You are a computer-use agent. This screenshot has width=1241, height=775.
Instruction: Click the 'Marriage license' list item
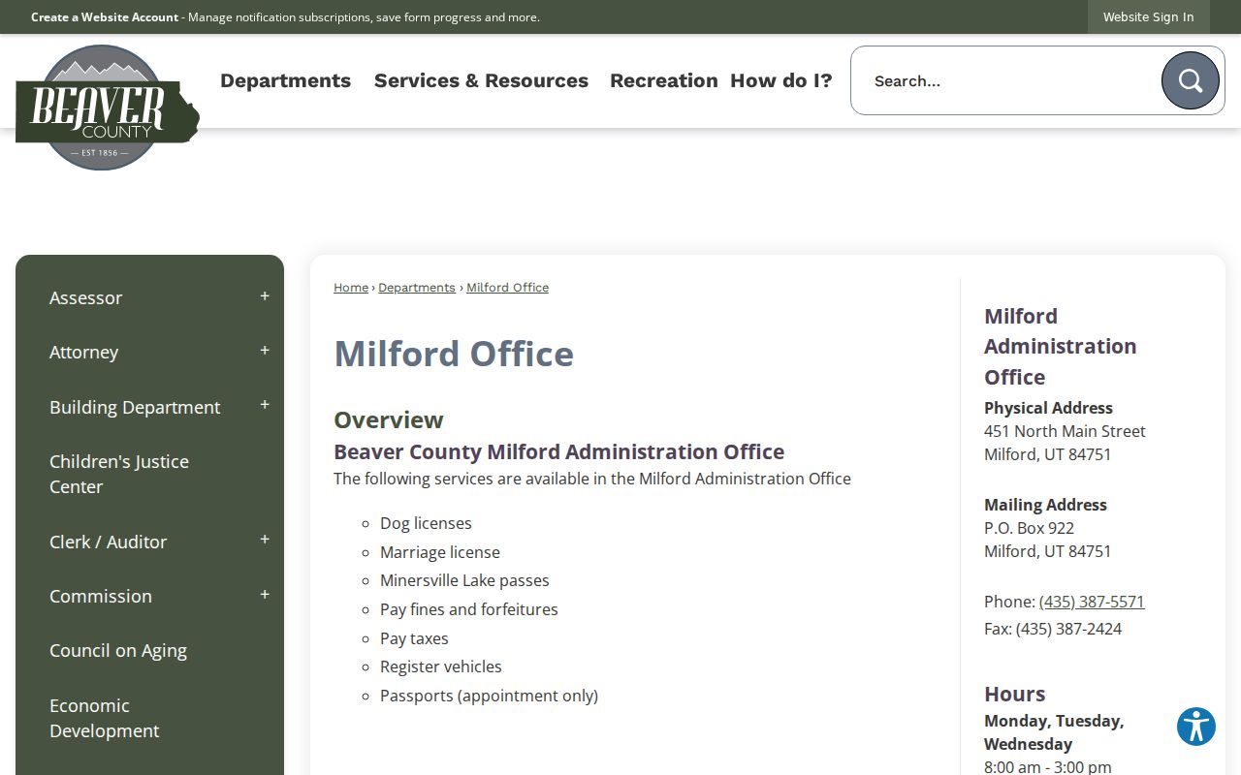coord(440,552)
